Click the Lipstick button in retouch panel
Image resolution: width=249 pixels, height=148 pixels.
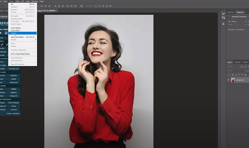coord(14,79)
